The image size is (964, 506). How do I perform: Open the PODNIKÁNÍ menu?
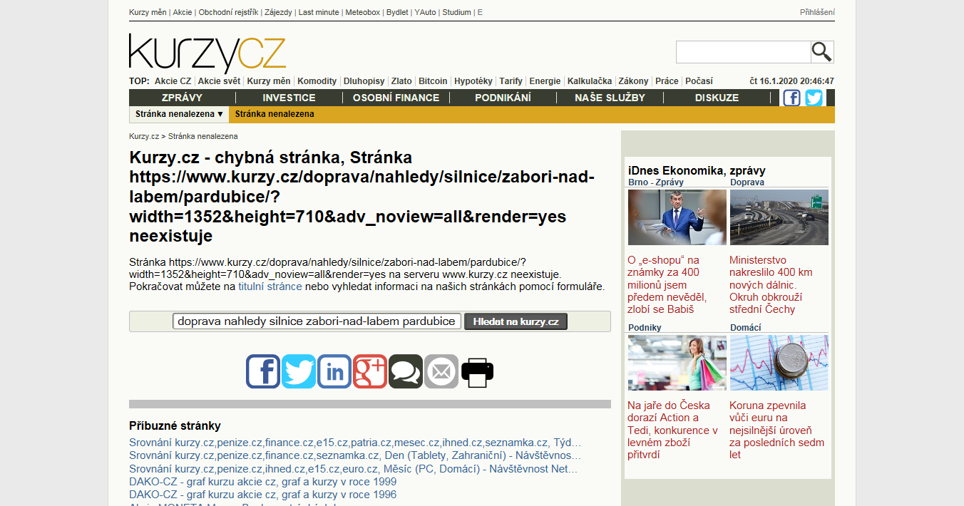pos(503,98)
